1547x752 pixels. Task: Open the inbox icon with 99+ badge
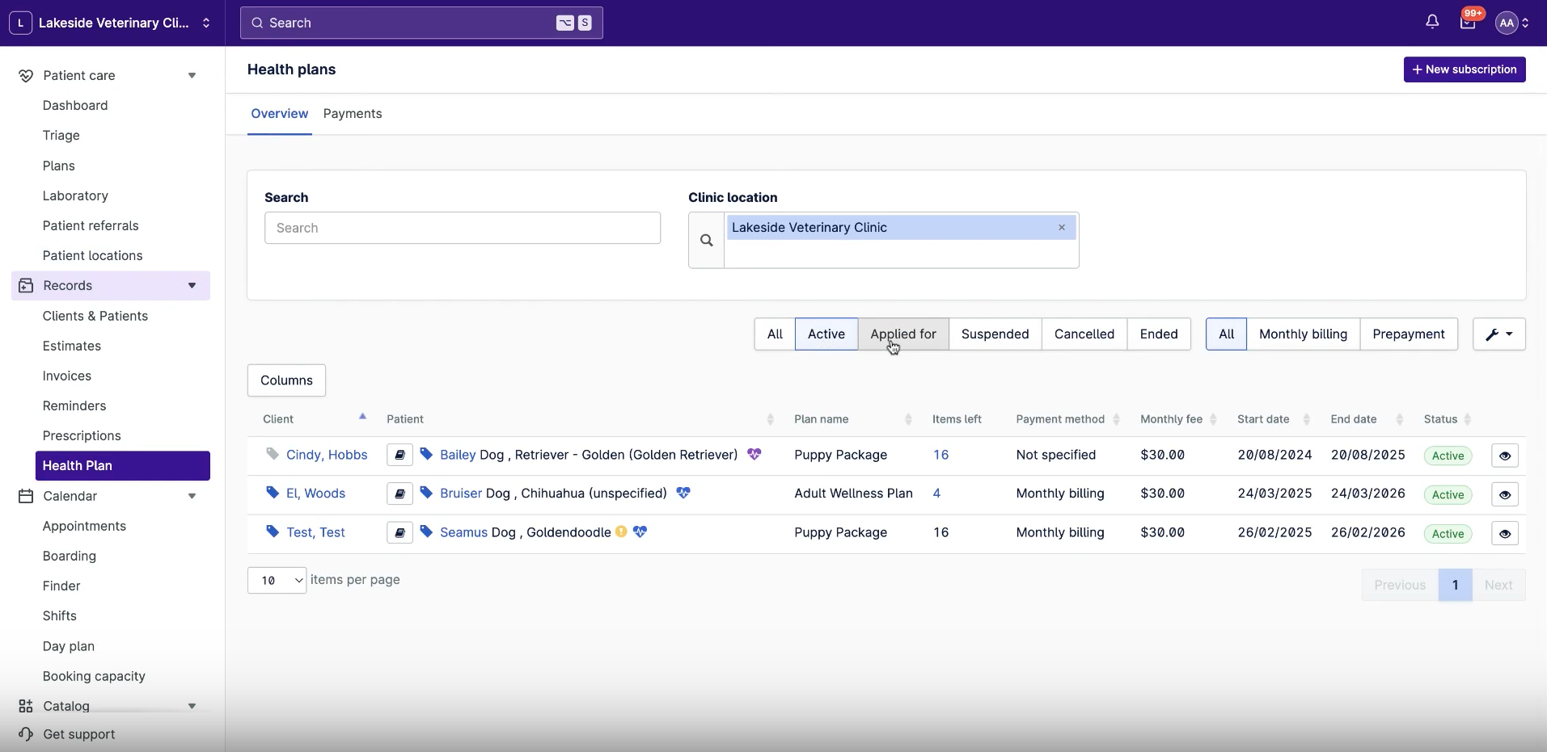1468,23
